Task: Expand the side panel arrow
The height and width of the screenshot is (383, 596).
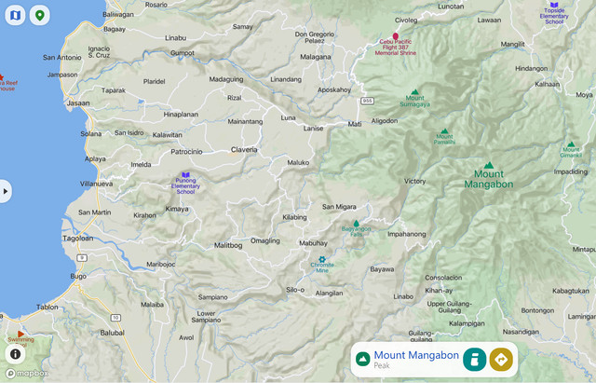Action: 5,191
